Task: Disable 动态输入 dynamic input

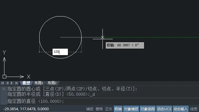Action: click(181, 109)
